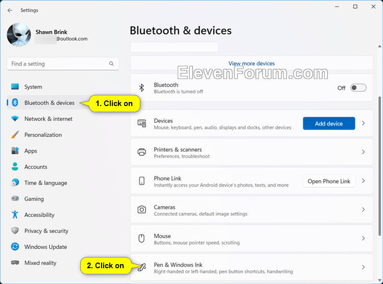Click the Devices keyboard-mouse icon
Viewport: 383px width, 284px height.
click(141, 123)
